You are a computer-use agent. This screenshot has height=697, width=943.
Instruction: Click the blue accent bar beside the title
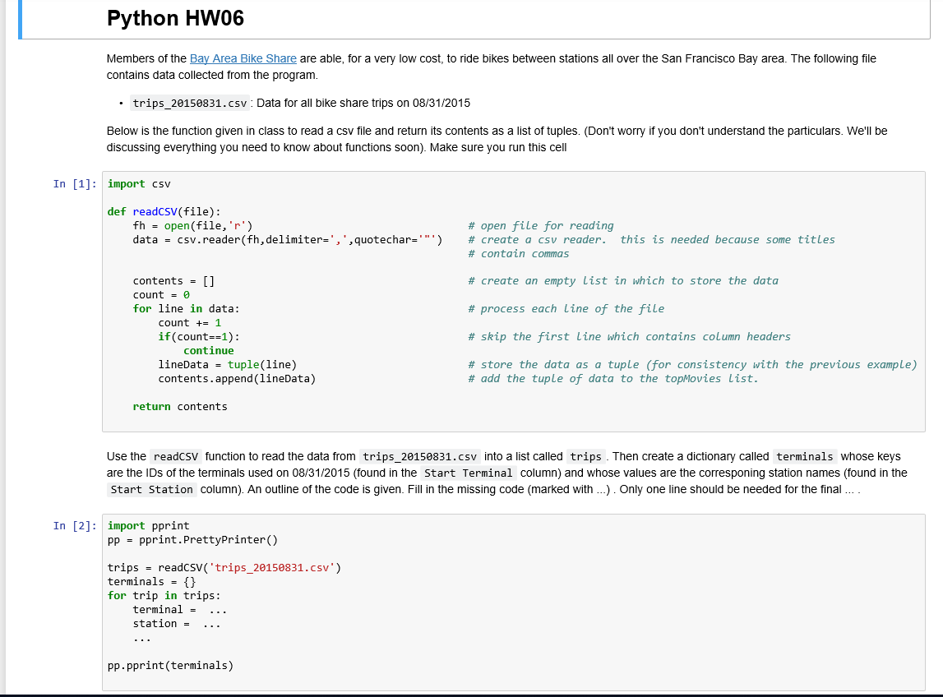point(21,18)
